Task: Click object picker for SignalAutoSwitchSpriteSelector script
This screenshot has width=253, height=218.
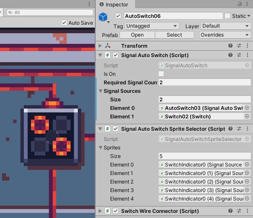Action: [247, 139]
